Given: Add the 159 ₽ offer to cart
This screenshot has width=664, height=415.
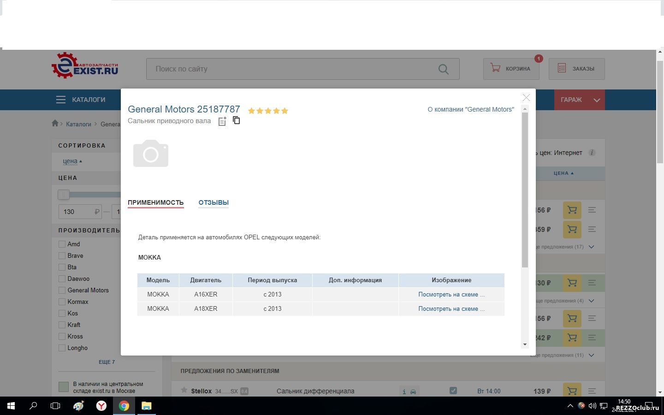Looking at the screenshot, I should [572, 229].
